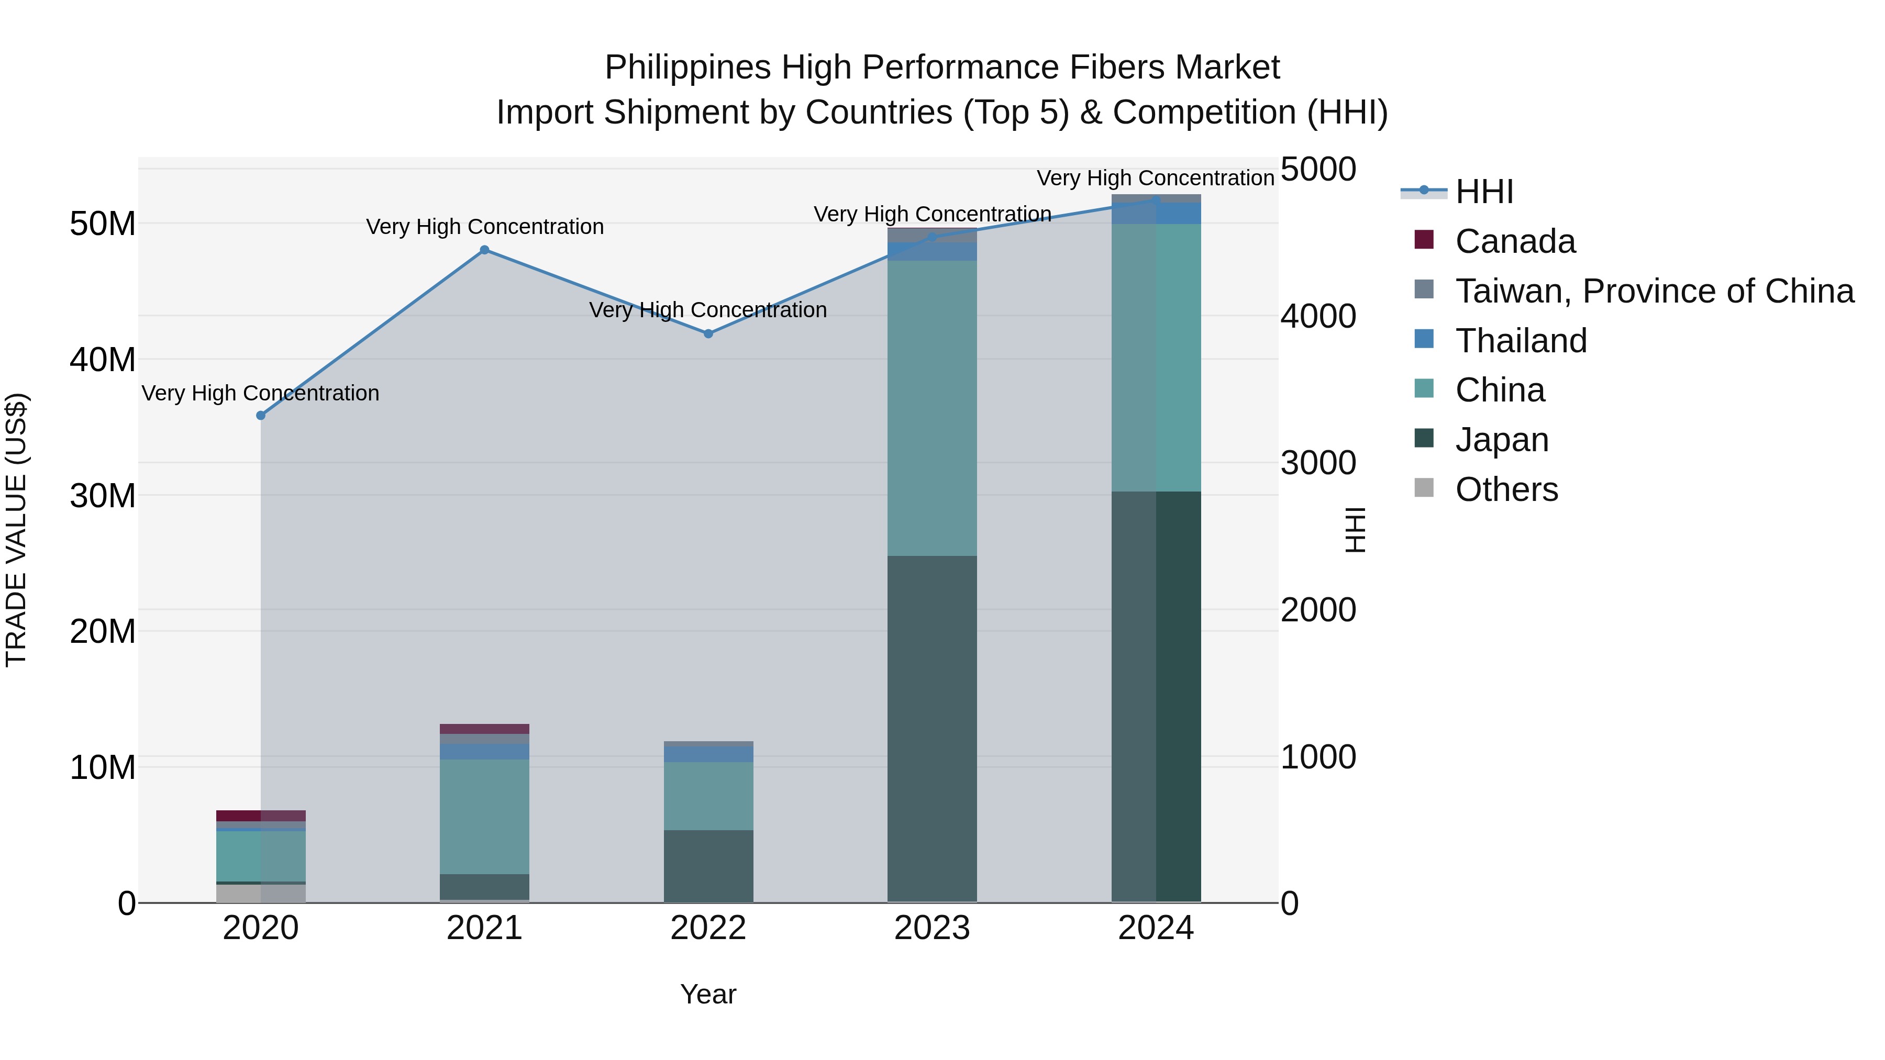The image size is (1885, 1060).
Task: Click 'Very High Concentration' annotation above 2024
Action: 1156,178
